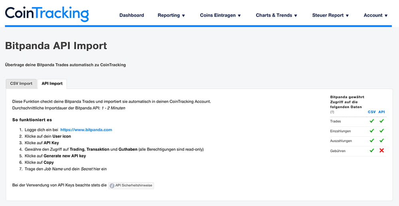This screenshot has height=206, width=399.
Task: Click the CSV checkmark for Einzahlungen
Action: [372, 131]
